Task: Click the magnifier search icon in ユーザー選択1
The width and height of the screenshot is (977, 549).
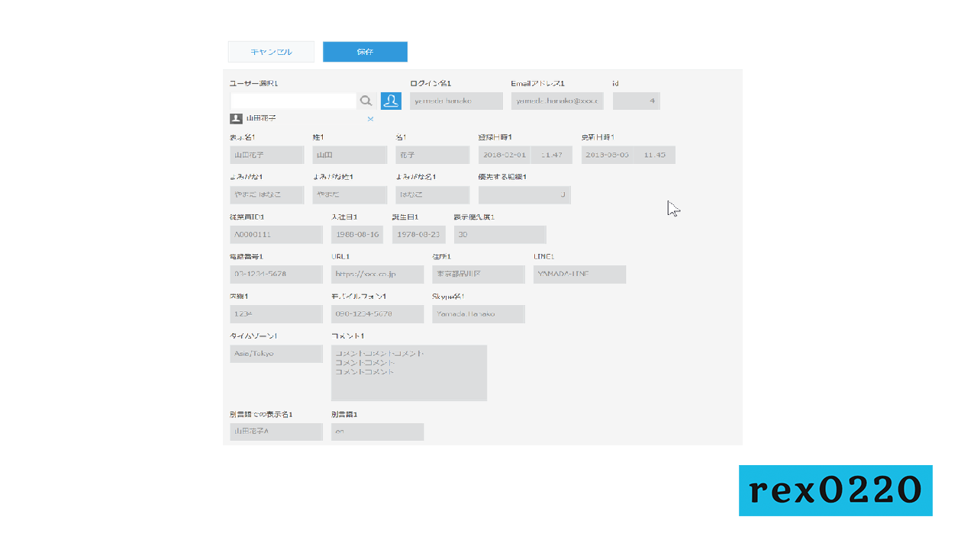Action: (366, 101)
